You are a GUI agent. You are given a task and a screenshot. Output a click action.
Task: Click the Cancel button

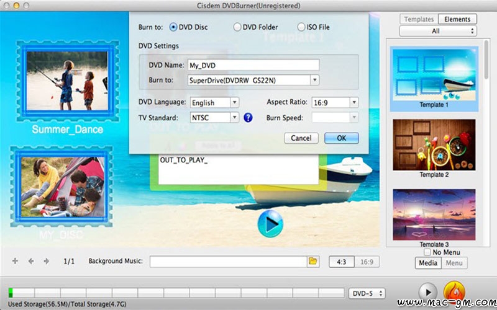coord(301,138)
